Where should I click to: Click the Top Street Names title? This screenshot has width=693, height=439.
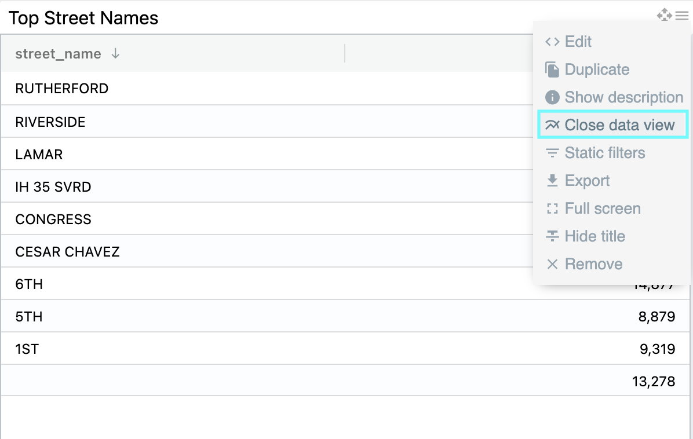point(83,18)
